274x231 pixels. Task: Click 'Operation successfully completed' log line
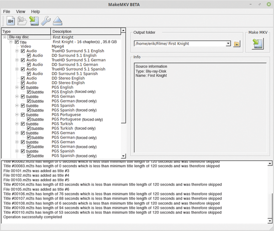tap(32, 217)
